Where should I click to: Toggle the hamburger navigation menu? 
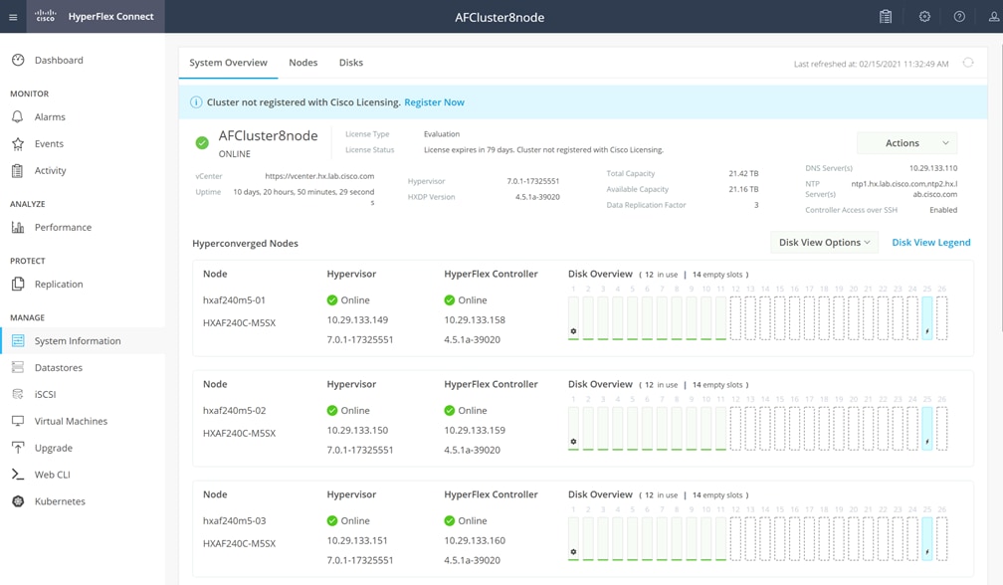coord(13,17)
